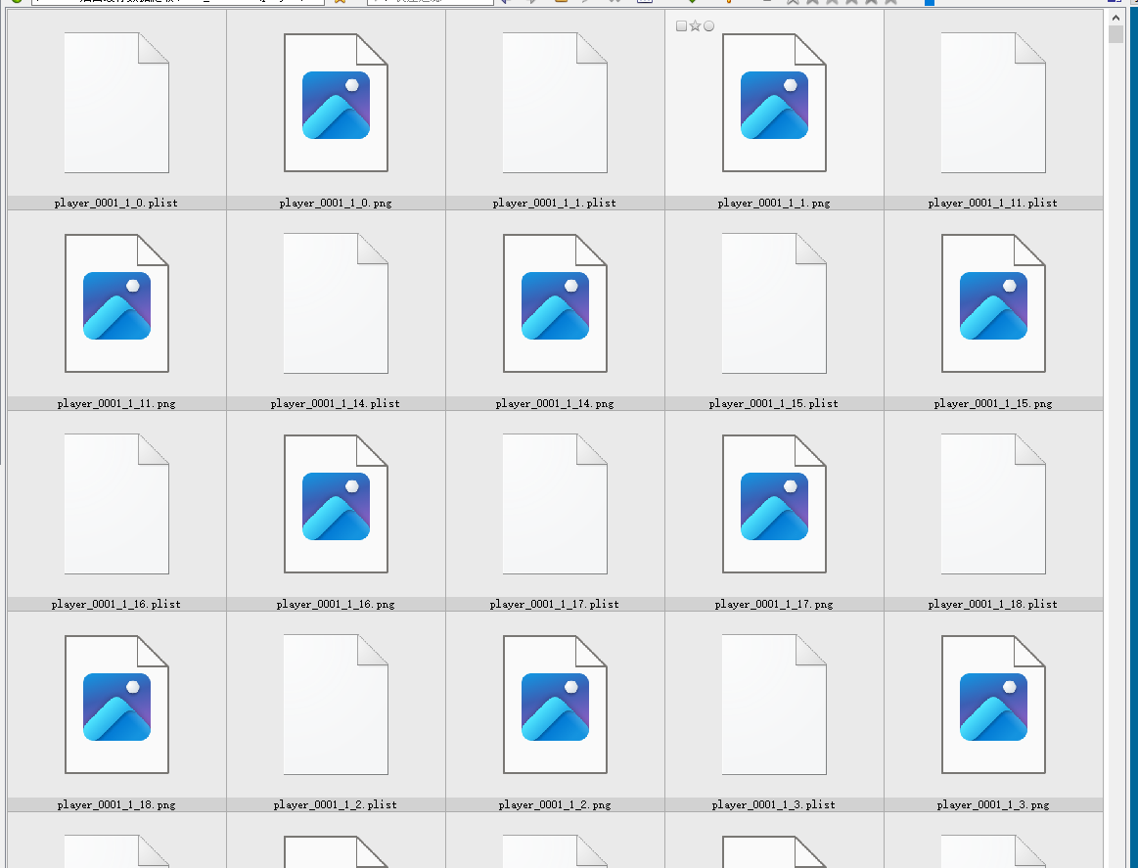
Task: Select the player_0001_1_11.plist blank file icon
Action: click(993, 103)
